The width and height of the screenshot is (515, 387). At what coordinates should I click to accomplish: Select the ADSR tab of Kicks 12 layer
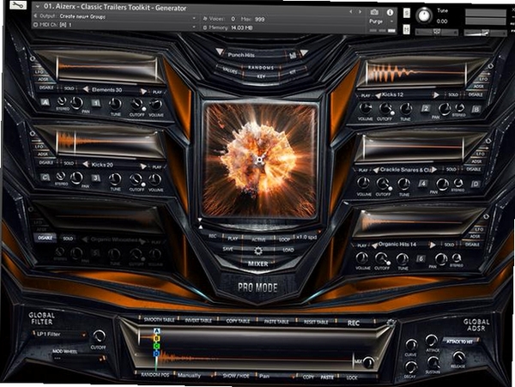[x=479, y=87]
